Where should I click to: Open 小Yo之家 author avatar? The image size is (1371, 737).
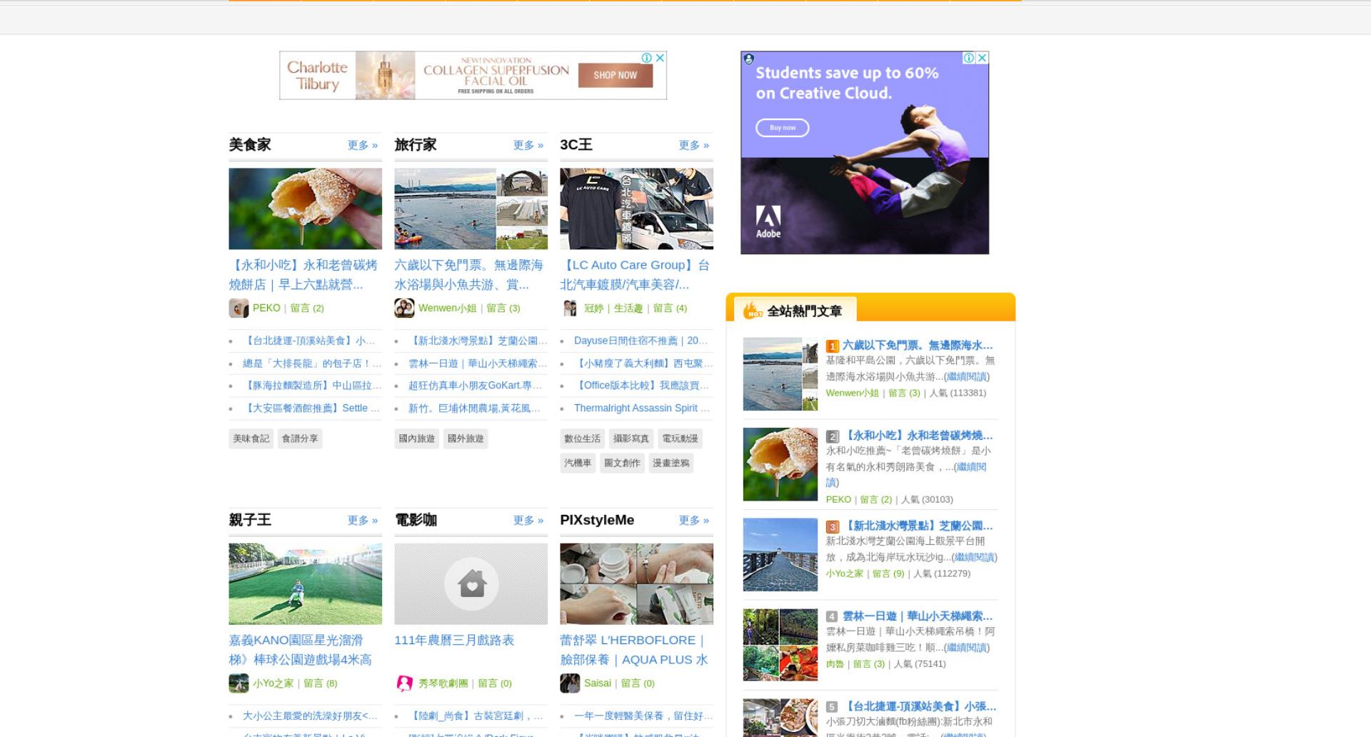point(238,683)
